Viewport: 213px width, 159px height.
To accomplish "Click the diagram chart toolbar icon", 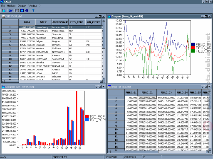I will [4, 10].
